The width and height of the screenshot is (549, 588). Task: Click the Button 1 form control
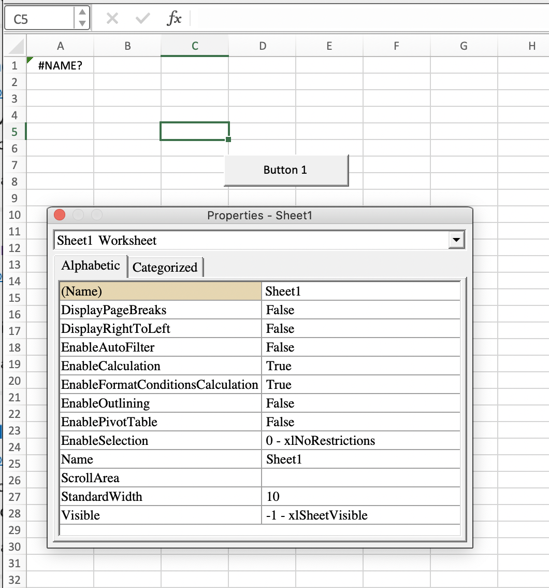click(286, 170)
